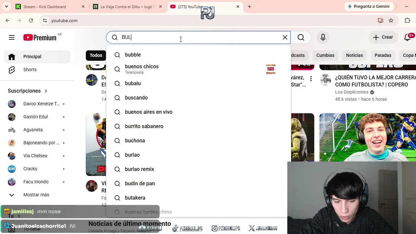This screenshot has width=416, height=234.
Task: Select the 'buenos chicos' suggestion
Action: pos(198,69)
